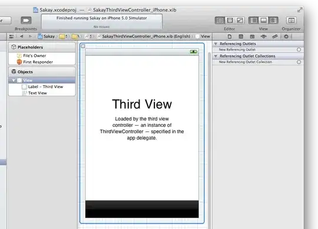Click the View item in jump bar
Image resolution: width=318 pixels, height=229 pixels.
point(203,36)
